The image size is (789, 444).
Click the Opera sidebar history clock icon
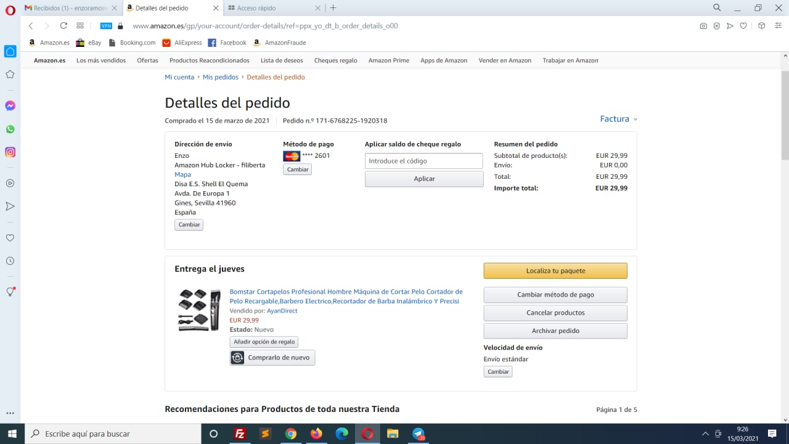tap(10, 261)
